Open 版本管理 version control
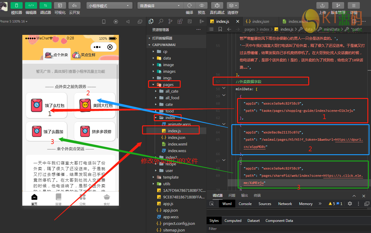The image size is (371, 233). pyautogui.click(x=338, y=5)
